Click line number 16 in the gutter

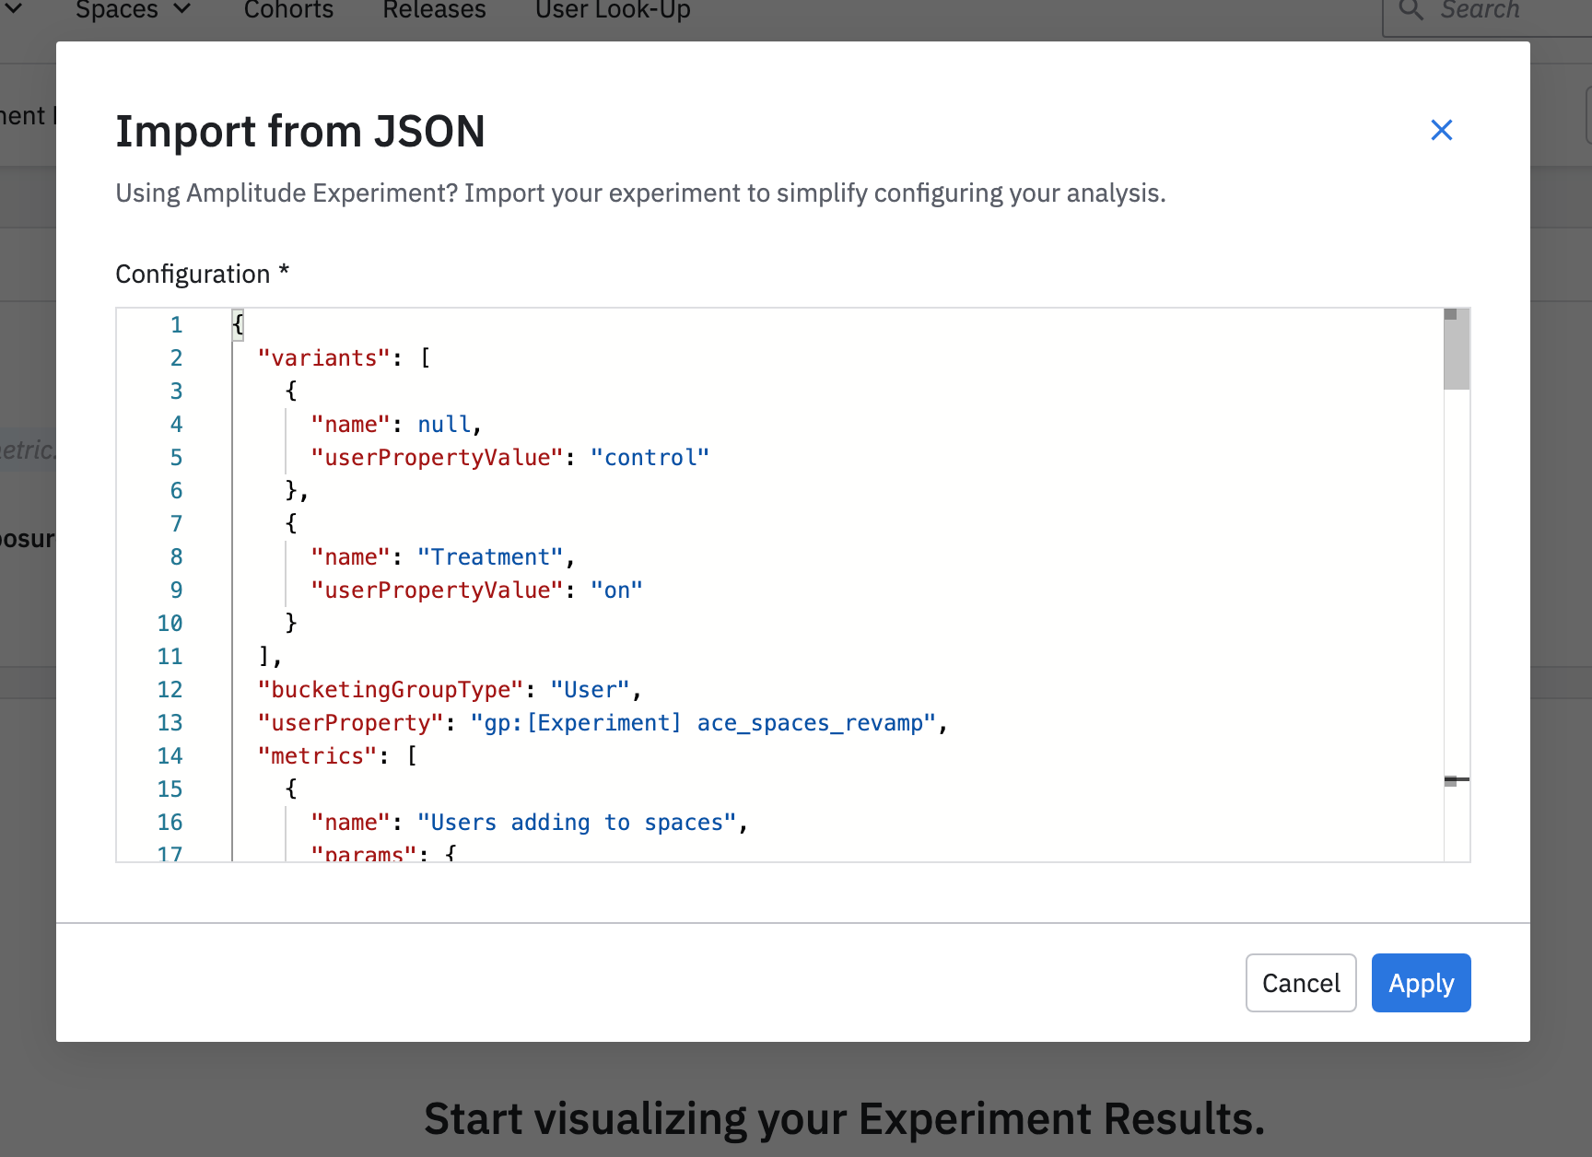point(170,822)
